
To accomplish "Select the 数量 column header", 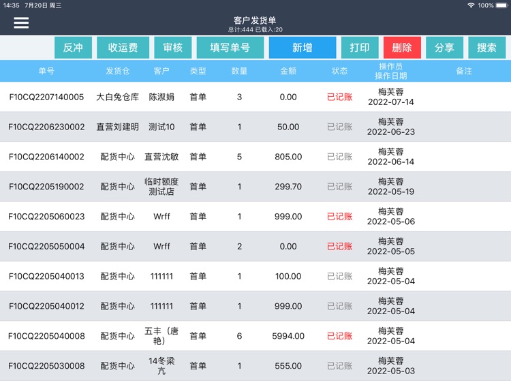I will pyautogui.click(x=240, y=71).
